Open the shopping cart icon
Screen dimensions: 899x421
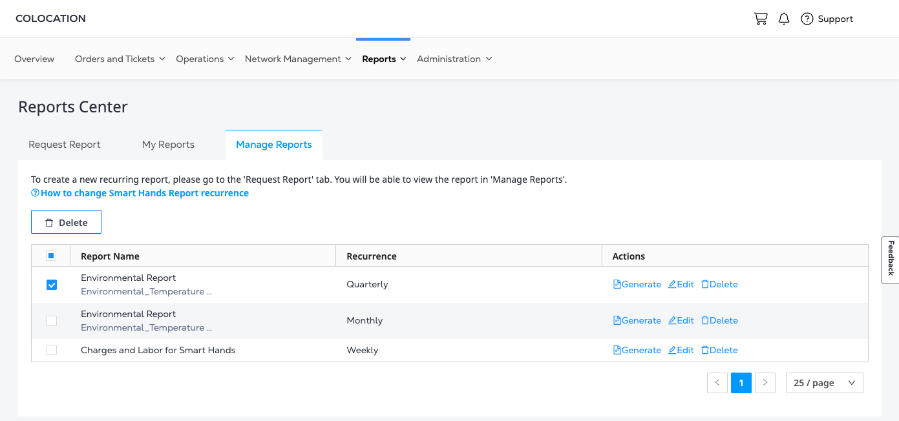pos(761,19)
